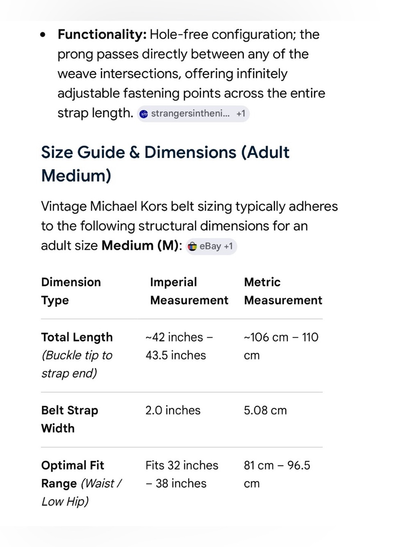Click the ~42 inches – 43.5 inches cell
This screenshot has width=410, height=547.
pyautogui.click(x=179, y=346)
